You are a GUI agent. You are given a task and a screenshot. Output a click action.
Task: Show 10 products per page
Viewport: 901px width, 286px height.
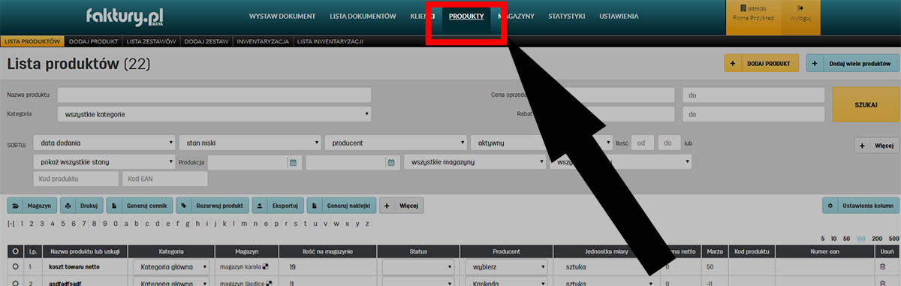(834, 238)
